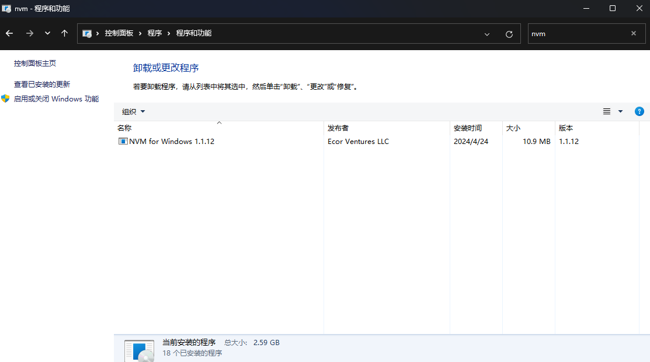Select the NVM for Windows 1.1.12 row

click(x=377, y=142)
